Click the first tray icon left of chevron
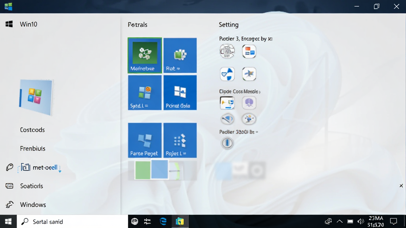 tap(328, 221)
